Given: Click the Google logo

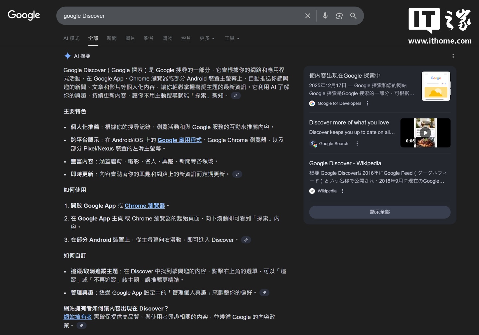Looking at the screenshot, I should (24, 15).
